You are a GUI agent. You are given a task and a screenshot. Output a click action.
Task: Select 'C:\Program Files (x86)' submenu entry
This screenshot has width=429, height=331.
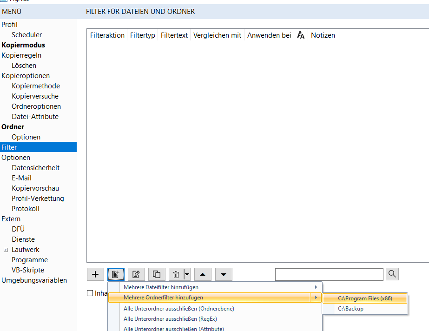pos(365,298)
